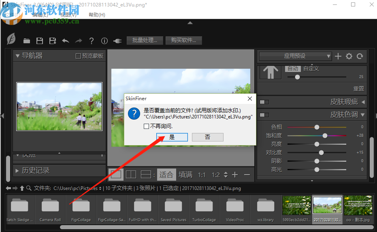
Task: Select the 自动 mode option
Action: 293,68
